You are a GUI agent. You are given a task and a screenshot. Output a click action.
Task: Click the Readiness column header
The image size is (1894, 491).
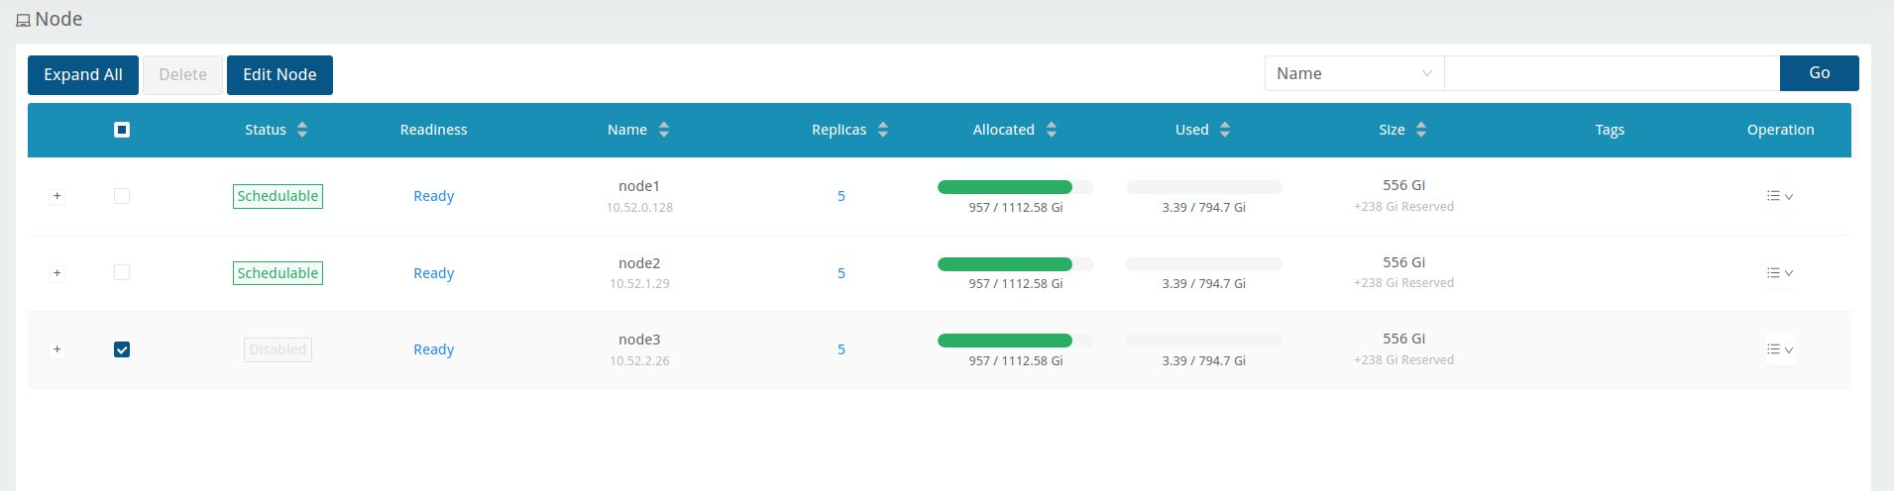tap(434, 130)
